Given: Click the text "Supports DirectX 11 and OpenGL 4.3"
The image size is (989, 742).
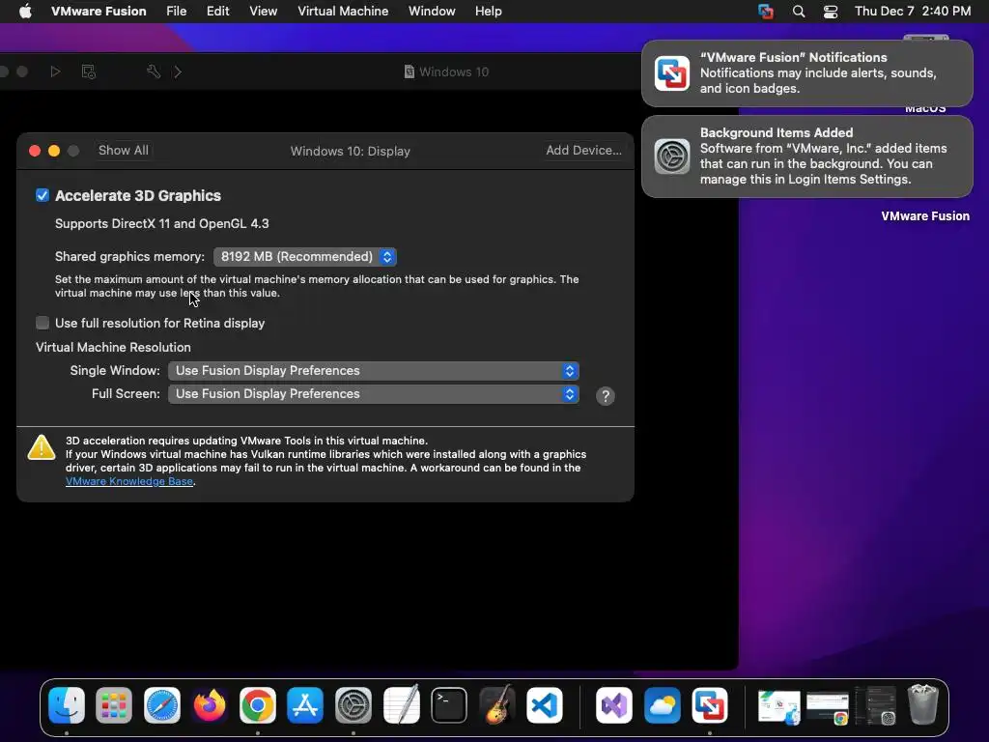Looking at the screenshot, I should [x=162, y=223].
